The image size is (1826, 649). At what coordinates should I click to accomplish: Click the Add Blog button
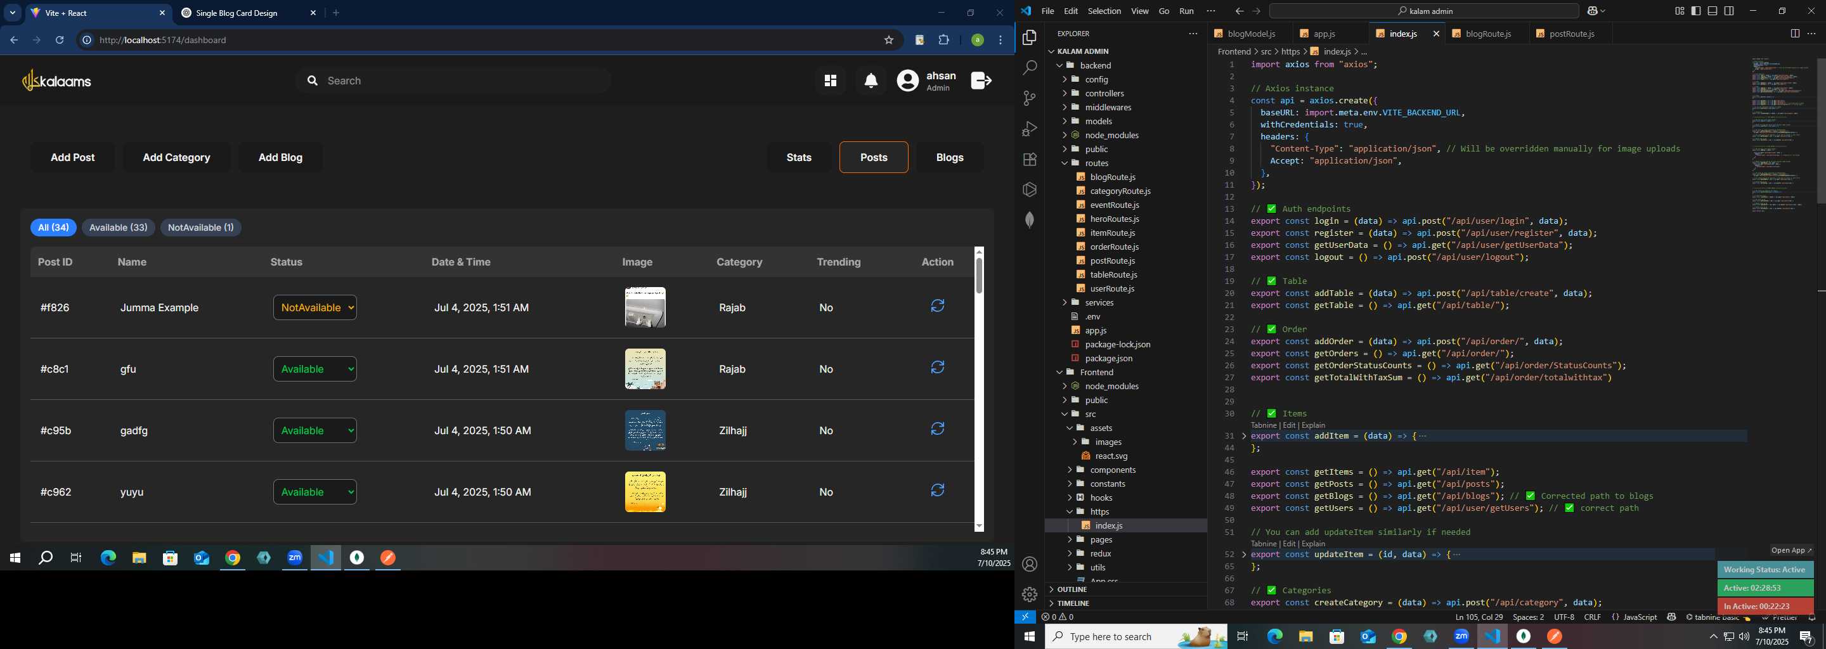[x=281, y=157]
